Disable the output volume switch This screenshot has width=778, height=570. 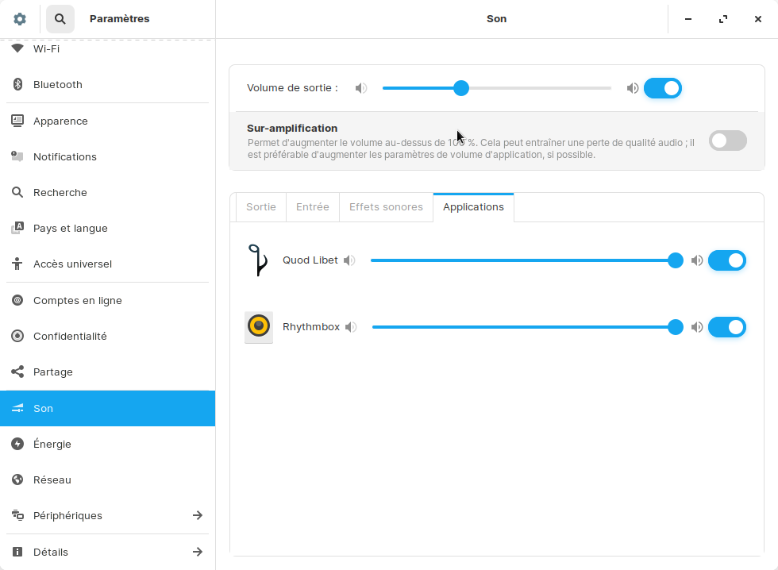663,88
